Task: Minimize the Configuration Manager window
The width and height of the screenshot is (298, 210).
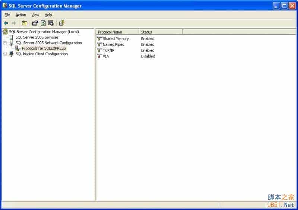Action: [276, 6]
